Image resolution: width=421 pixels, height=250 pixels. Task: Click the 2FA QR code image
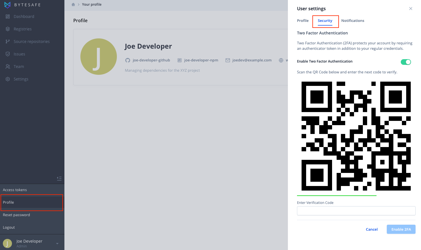(x=356, y=136)
